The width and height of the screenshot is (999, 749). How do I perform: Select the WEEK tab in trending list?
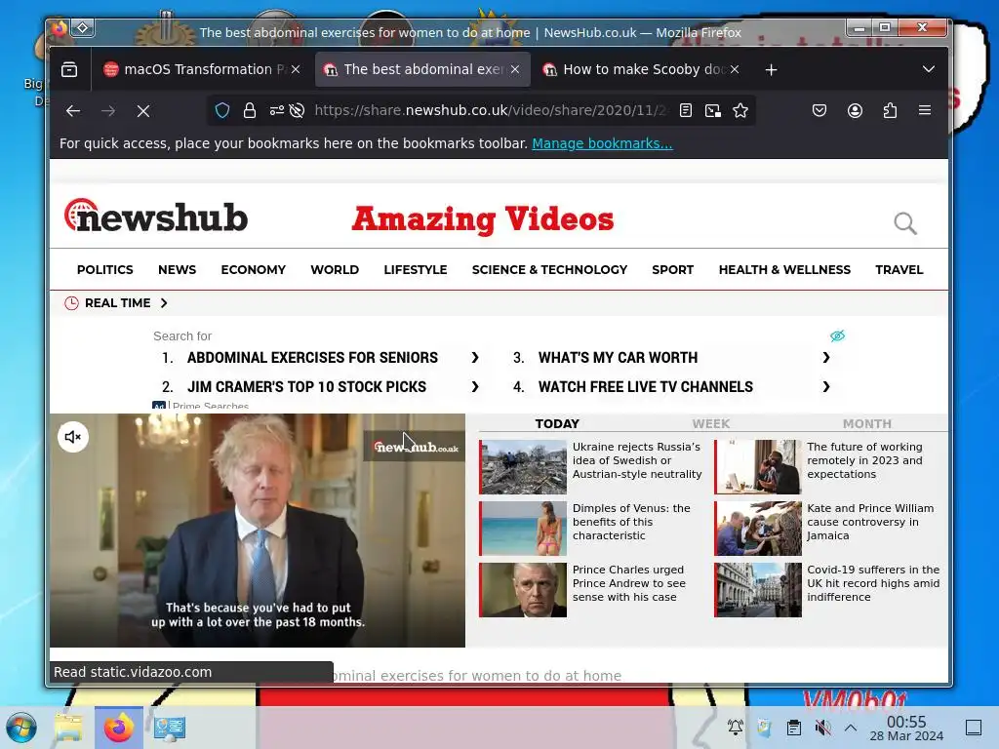(711, 423)
